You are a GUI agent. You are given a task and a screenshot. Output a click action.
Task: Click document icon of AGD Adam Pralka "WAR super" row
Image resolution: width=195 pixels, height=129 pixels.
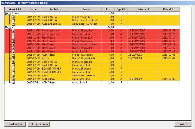tap(13, 55)
